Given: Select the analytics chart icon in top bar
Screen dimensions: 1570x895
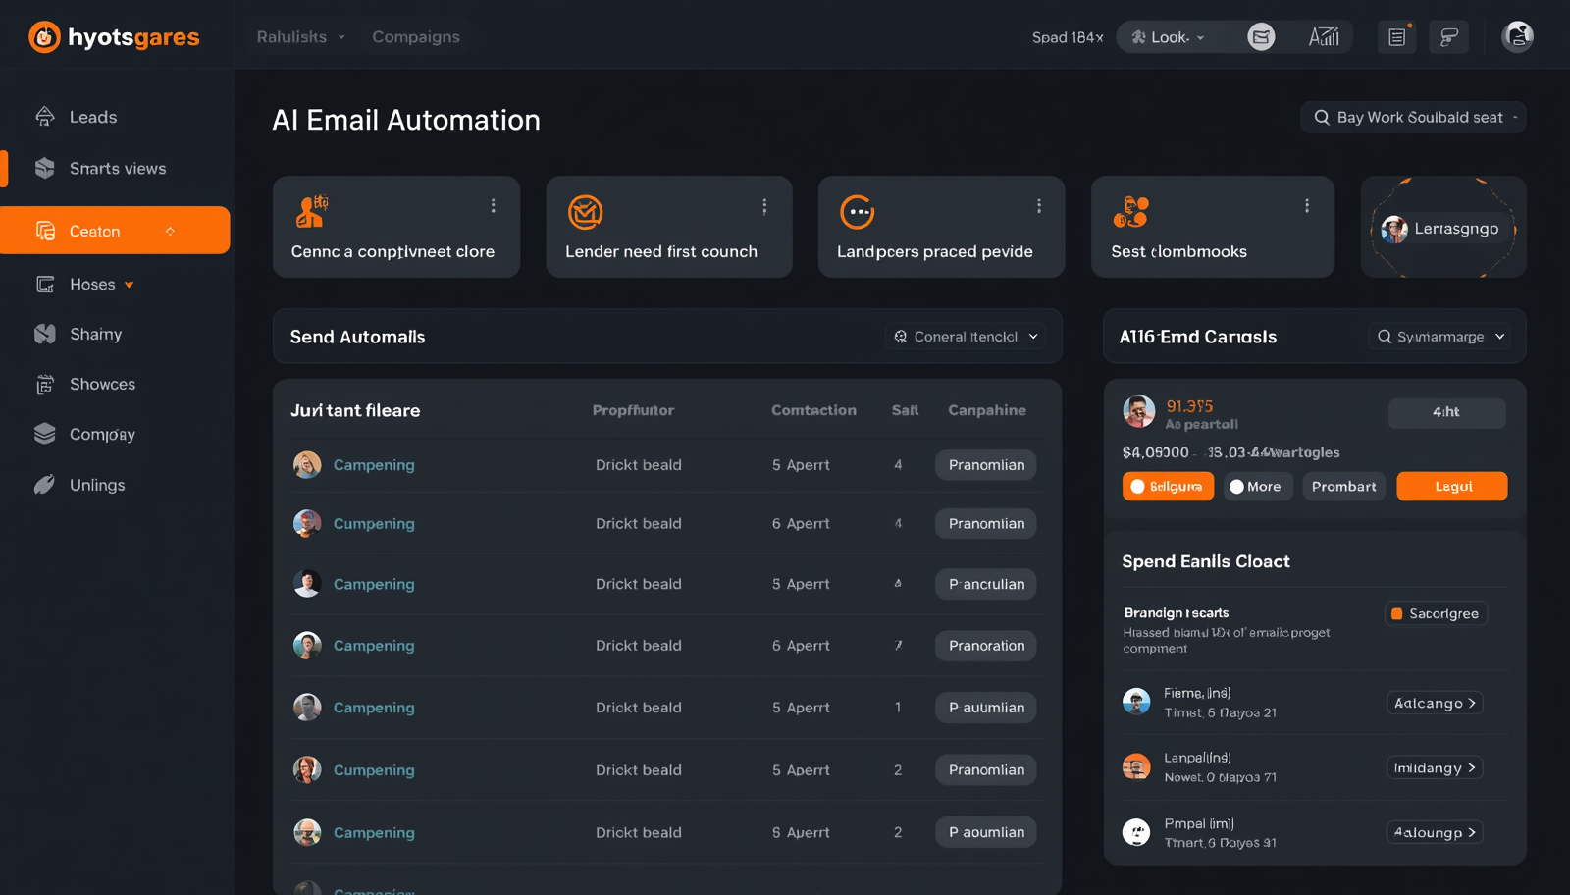Looking at the screenshot, I should click(x=1325, y=36).
